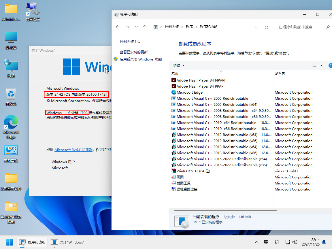
Task: Select Visual C++ 2013 Redistributable (x64)
Action: (224, 147)
